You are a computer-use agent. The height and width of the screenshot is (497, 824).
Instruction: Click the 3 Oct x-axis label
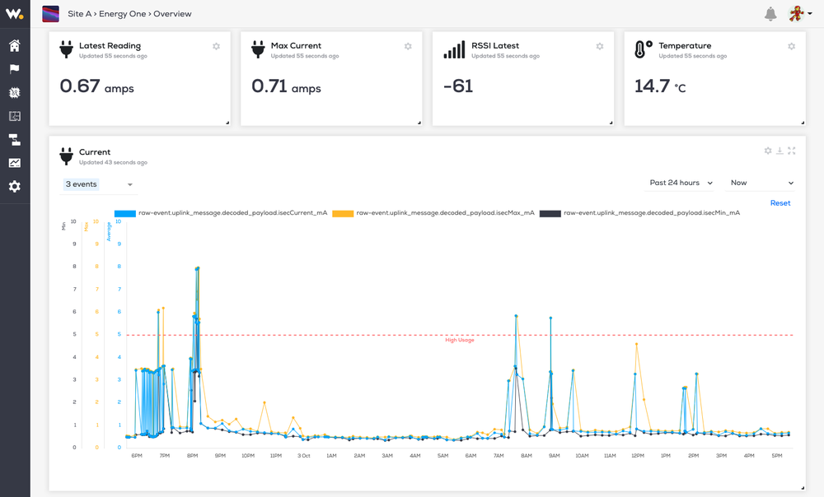click(304, 456)
